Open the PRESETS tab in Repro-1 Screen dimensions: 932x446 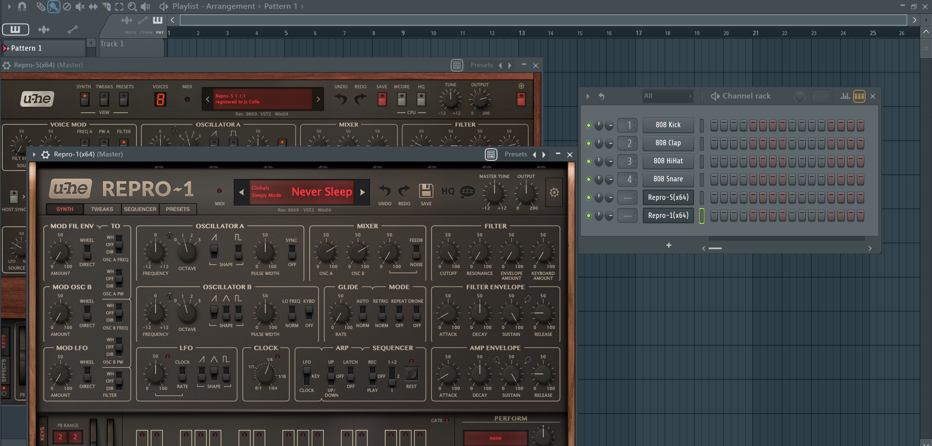[x=178, y=209]
